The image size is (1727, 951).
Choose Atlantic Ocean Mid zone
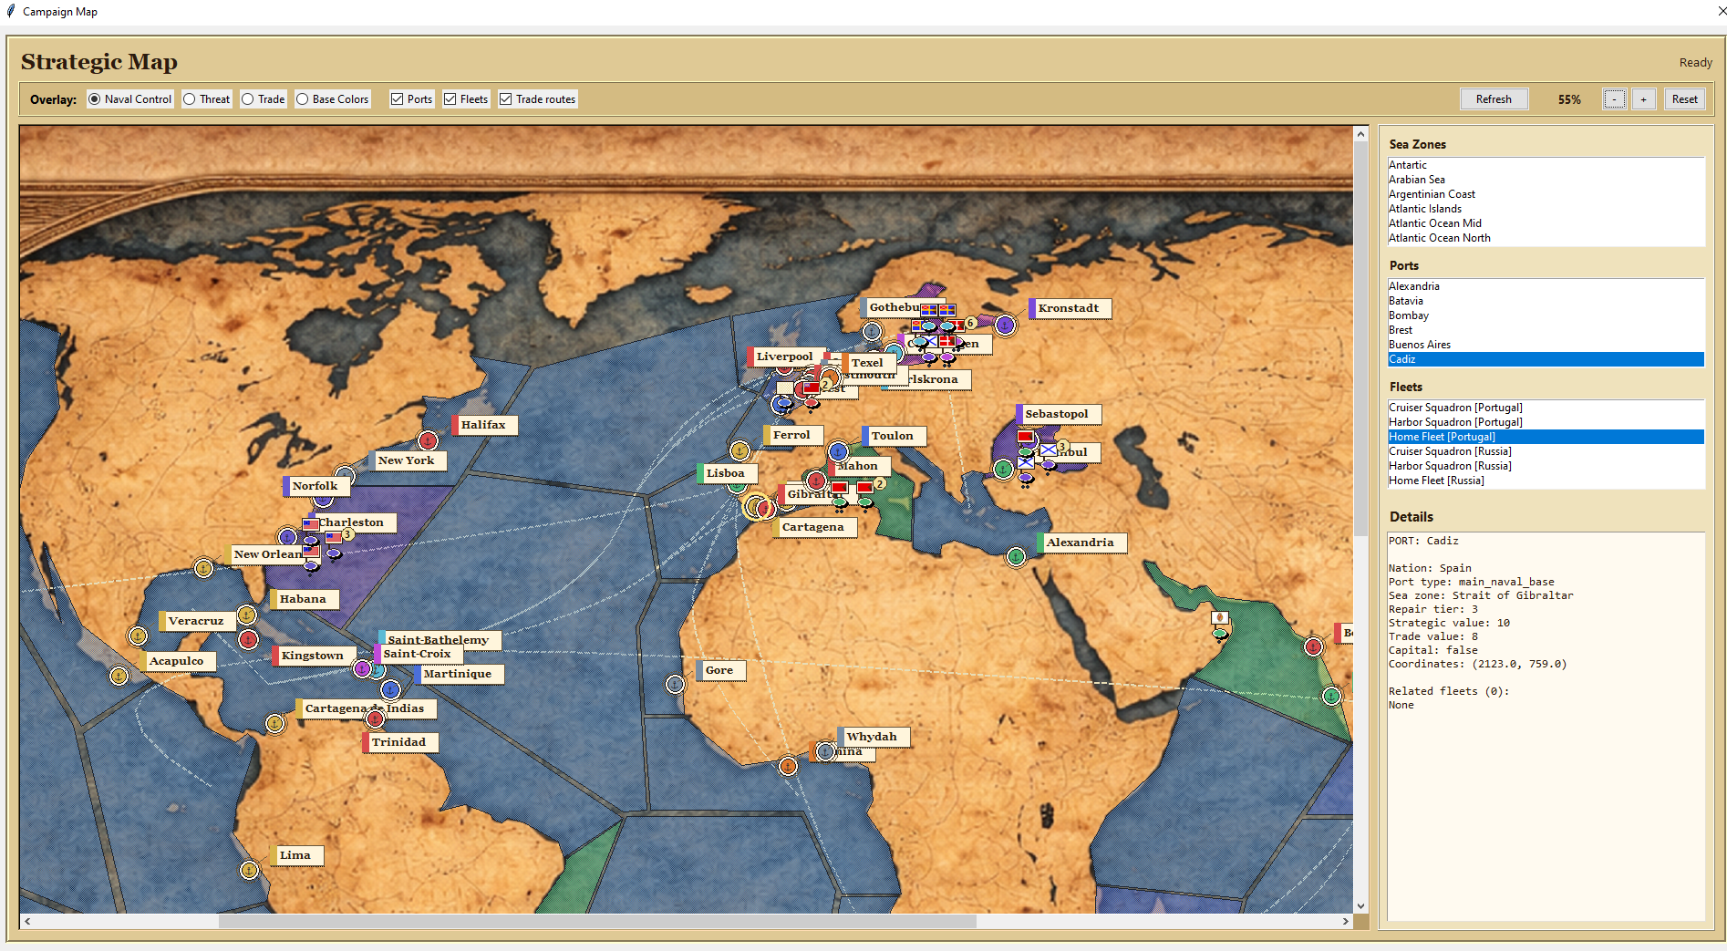[x=1546, y=223]
